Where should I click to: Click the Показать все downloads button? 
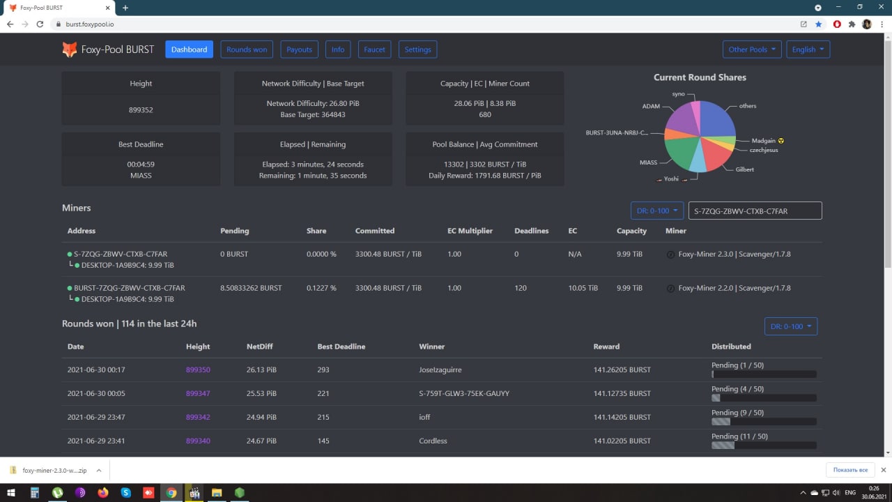pos(849,471)
